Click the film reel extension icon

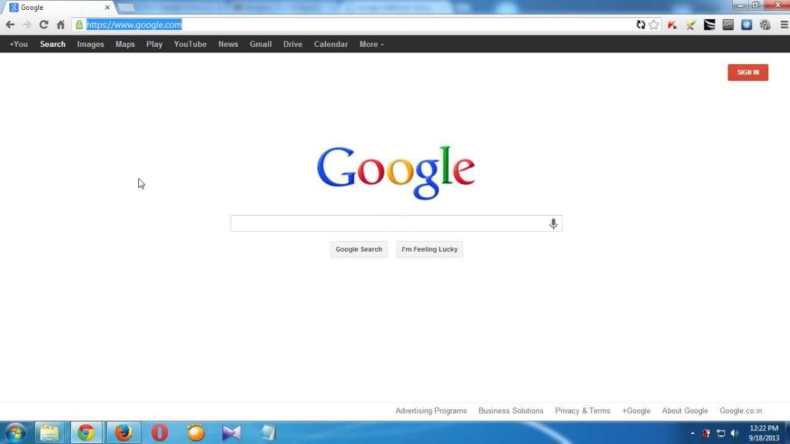pyautogui.click(x=765, y=25)
